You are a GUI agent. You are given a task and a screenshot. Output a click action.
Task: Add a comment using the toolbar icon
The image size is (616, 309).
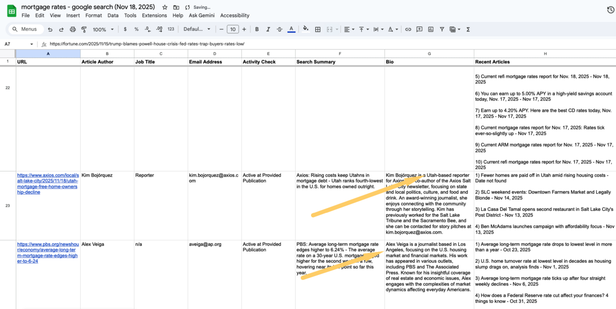419,29
